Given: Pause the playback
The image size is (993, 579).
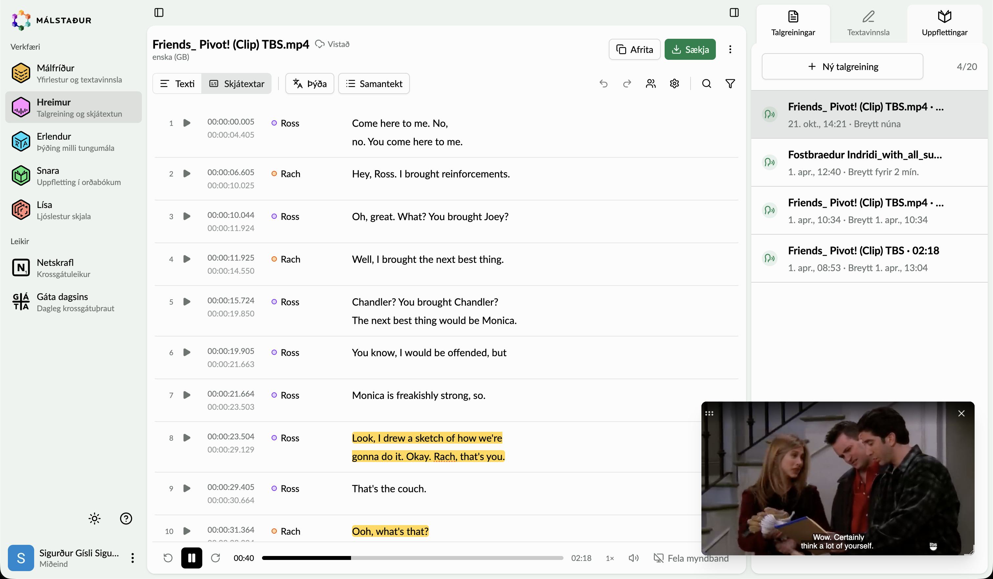Looking at the screenshot, I should pyautogui.click(x=191, y=558).
